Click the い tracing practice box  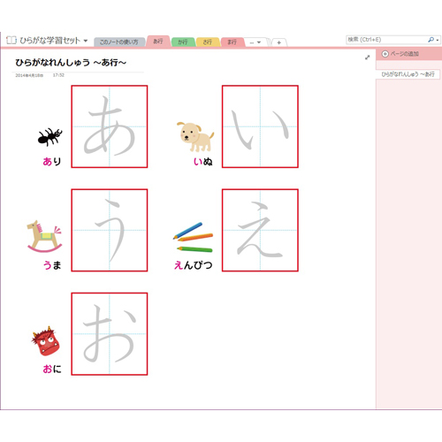click(x=260, y=126)
